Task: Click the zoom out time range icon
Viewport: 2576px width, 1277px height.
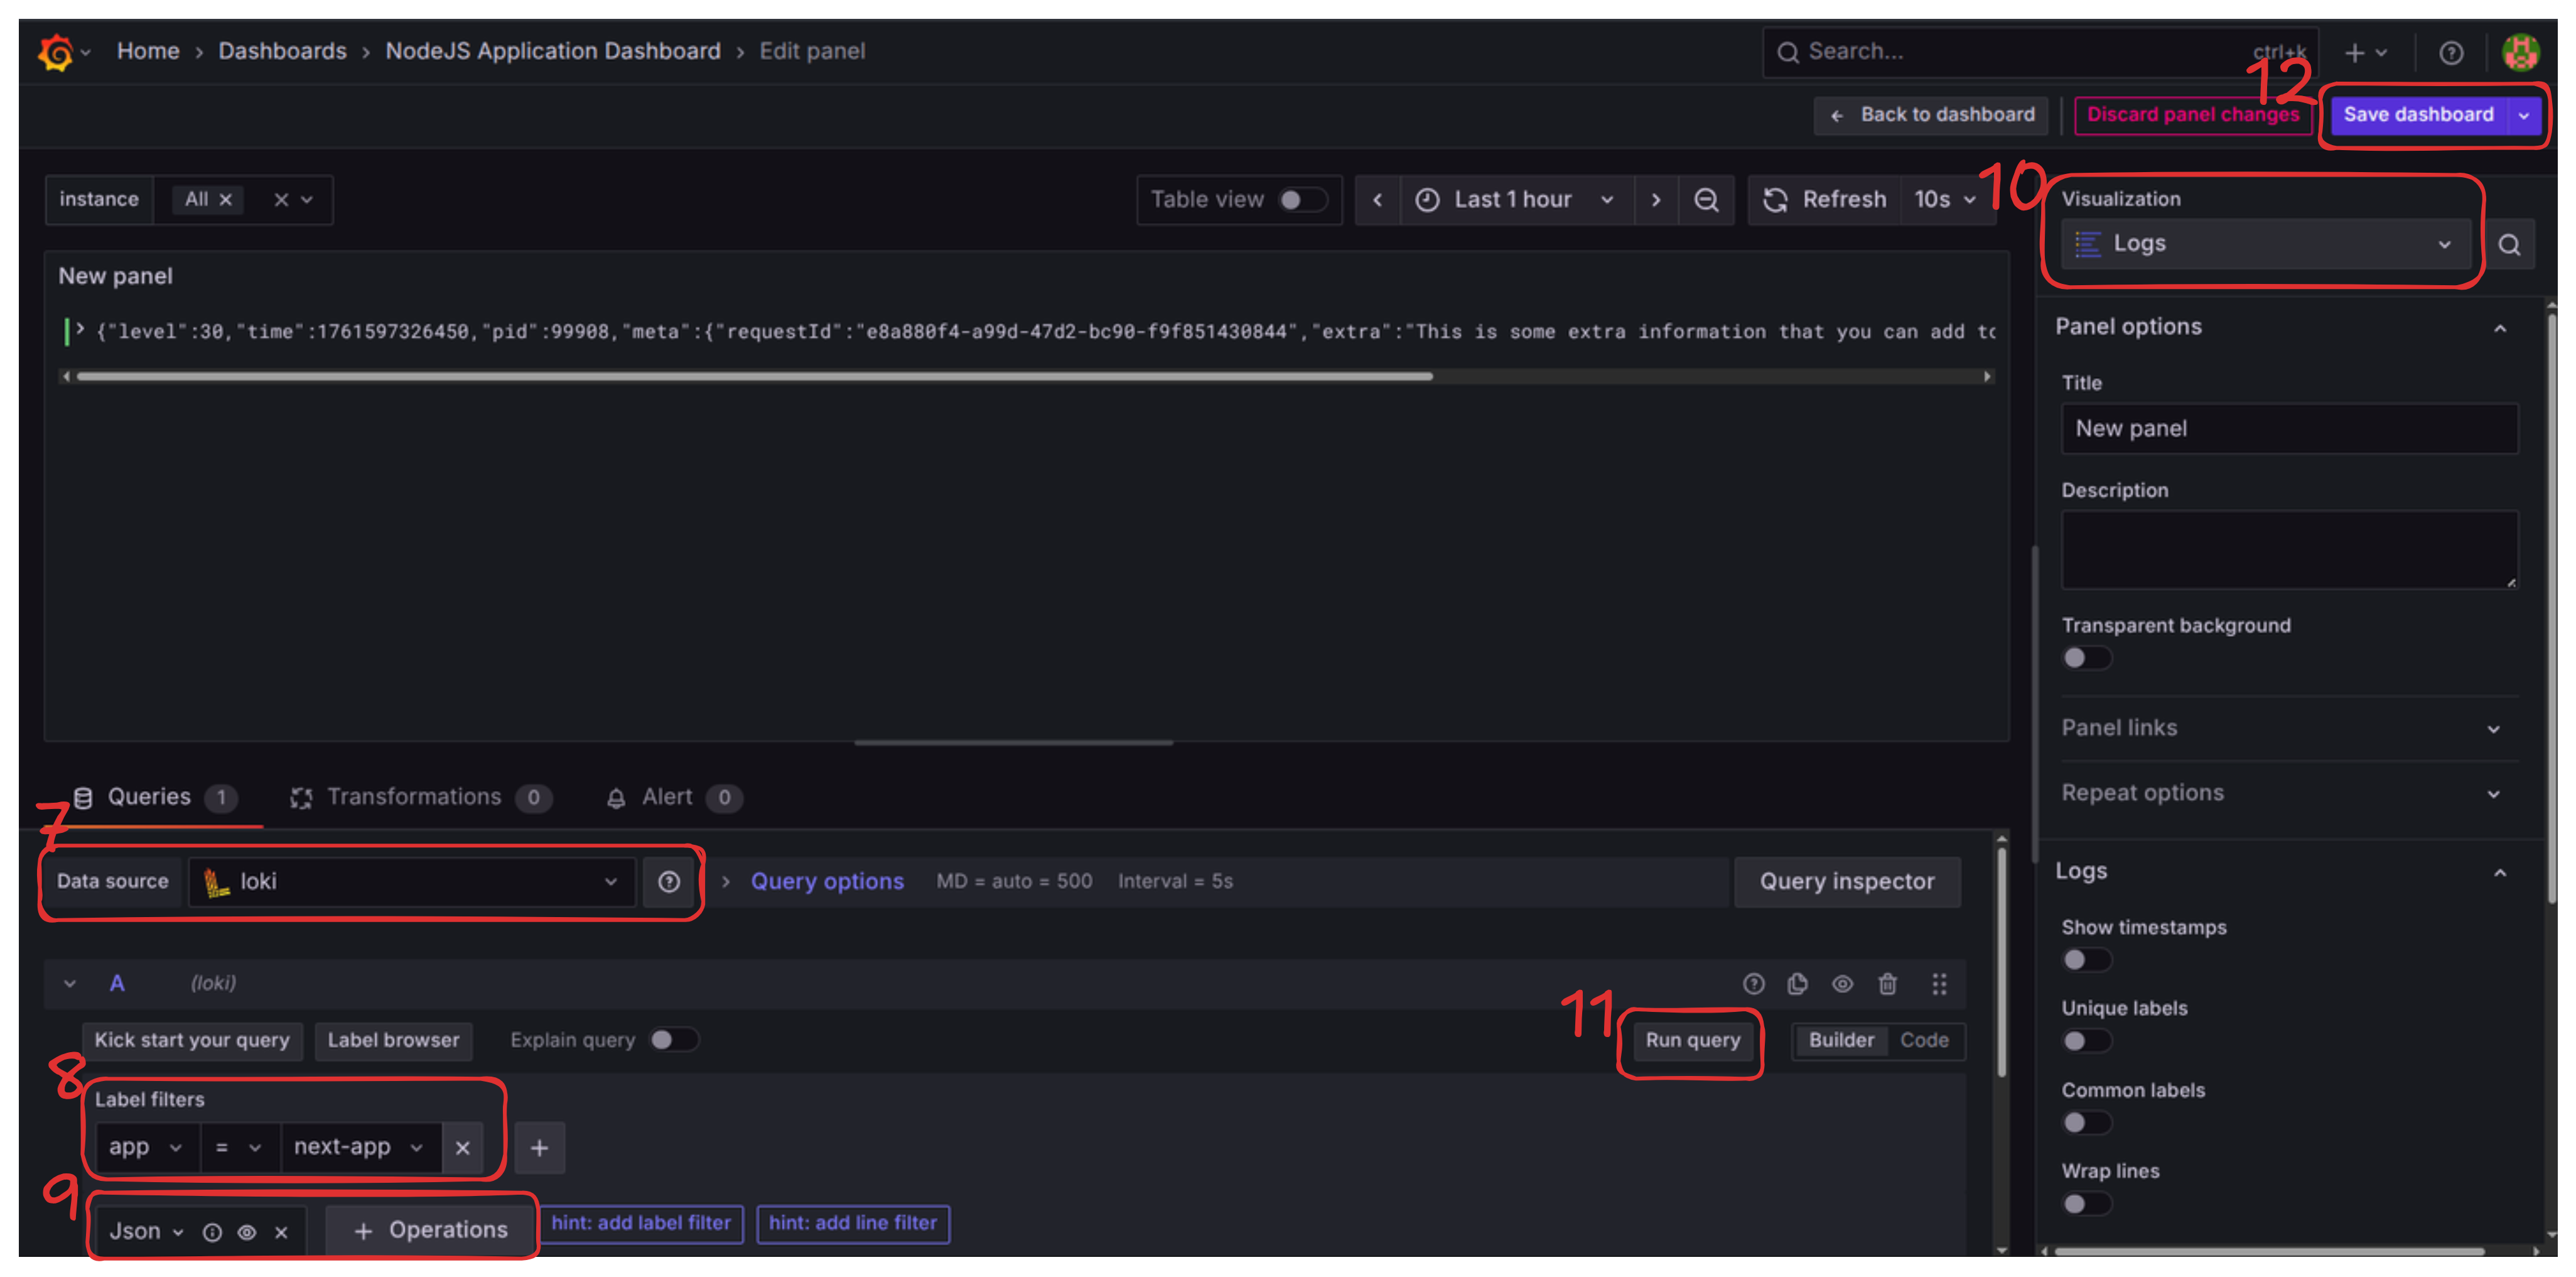Action: coord(1706,199)
